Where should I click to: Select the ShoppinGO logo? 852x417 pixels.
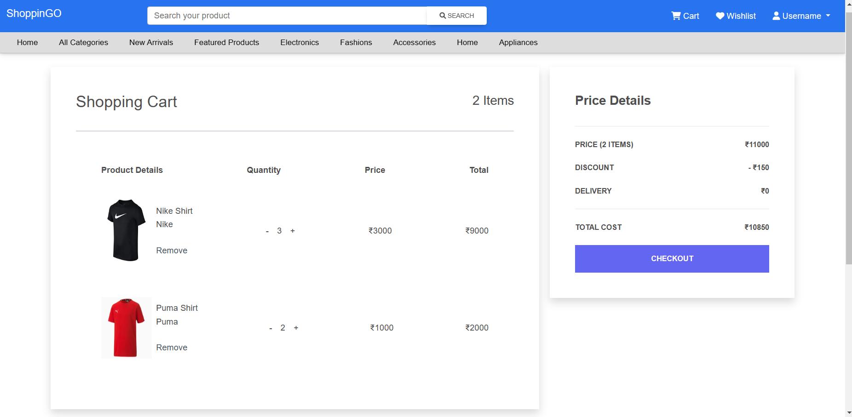click(34, 13)
